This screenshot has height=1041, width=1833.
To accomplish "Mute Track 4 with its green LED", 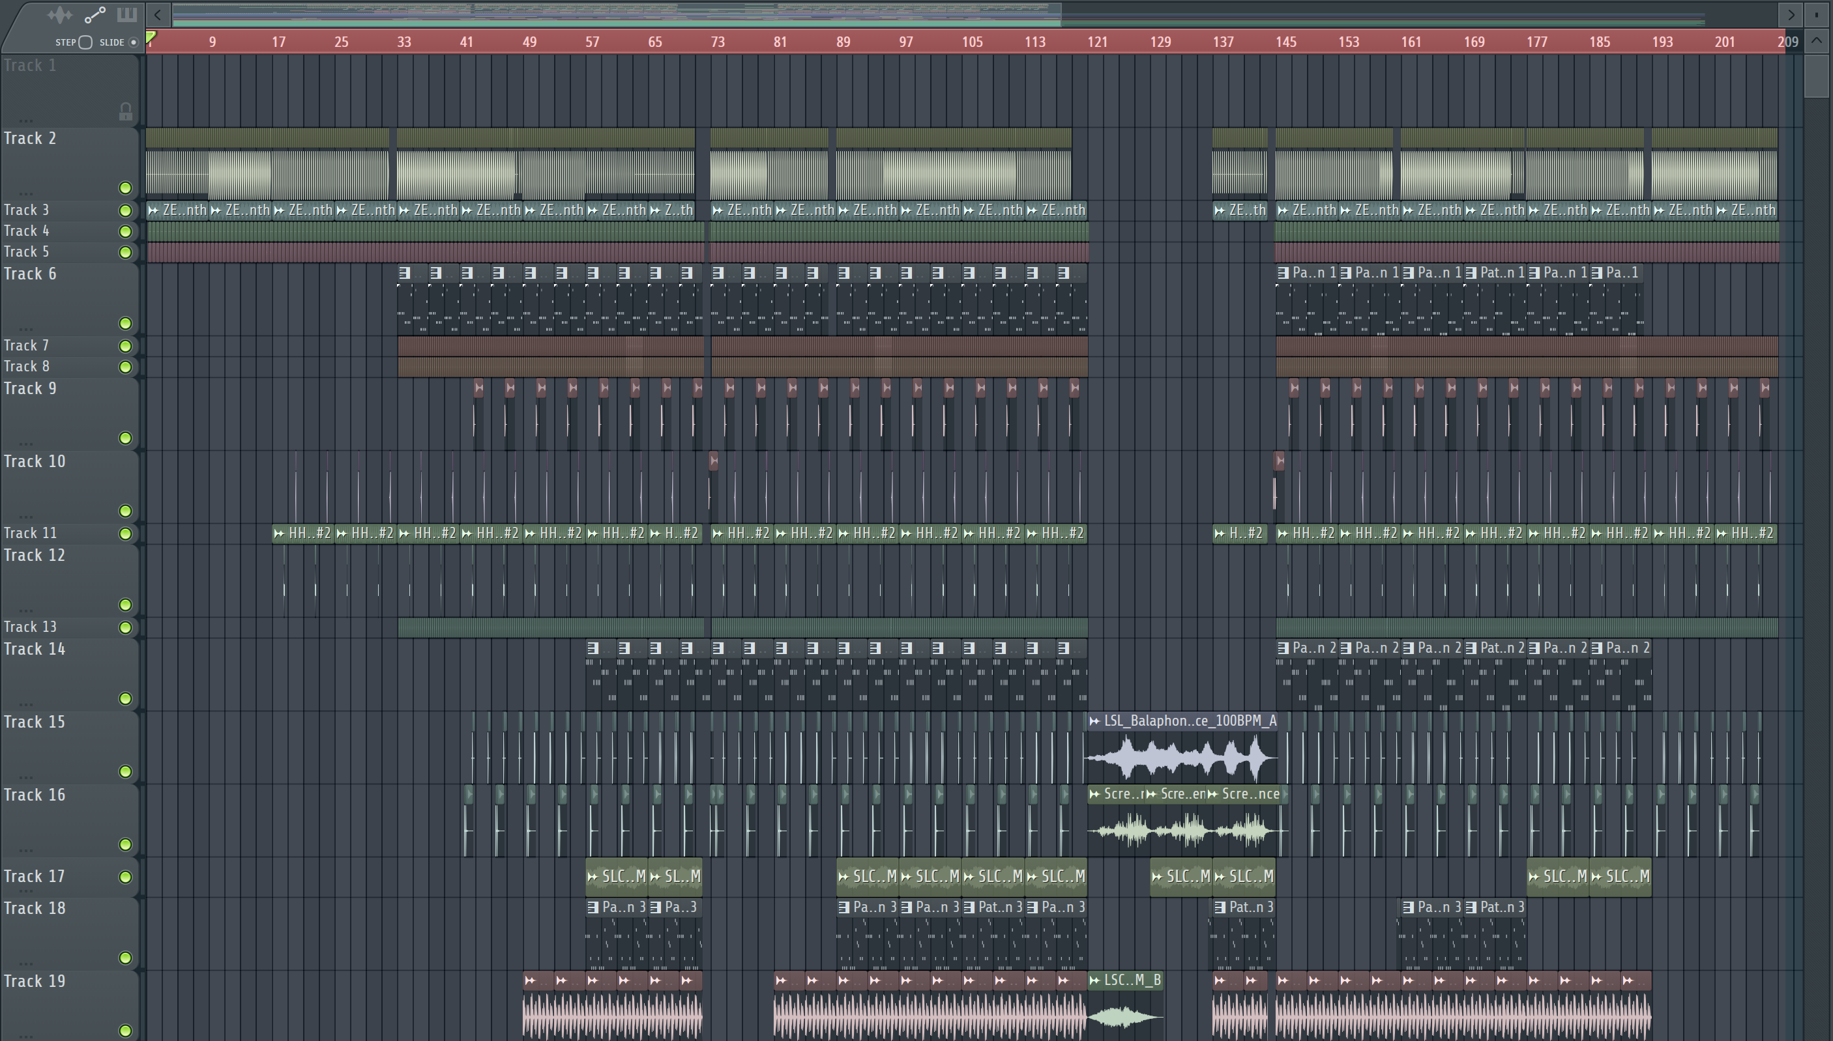I will click(125, 231).
